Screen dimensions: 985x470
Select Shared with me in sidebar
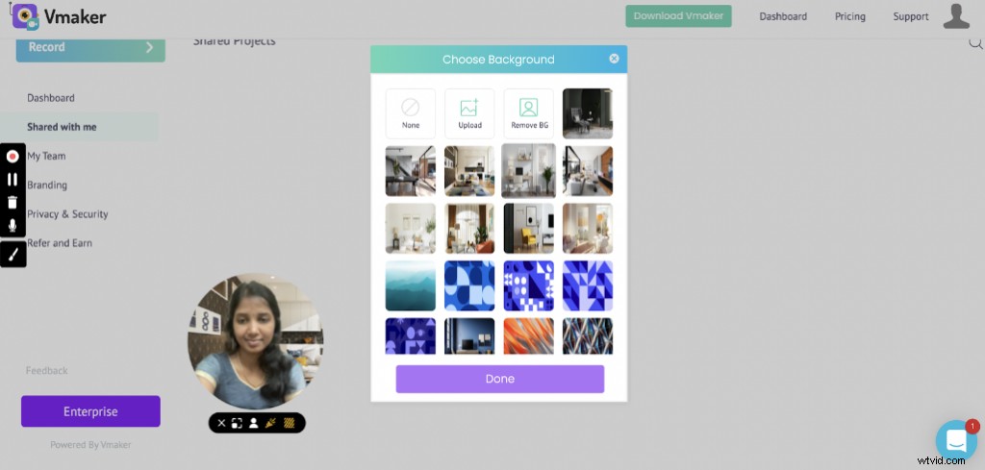(62, 127)
